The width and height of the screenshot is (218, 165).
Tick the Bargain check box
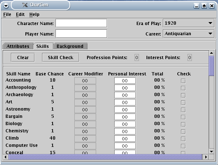[183, 117]
